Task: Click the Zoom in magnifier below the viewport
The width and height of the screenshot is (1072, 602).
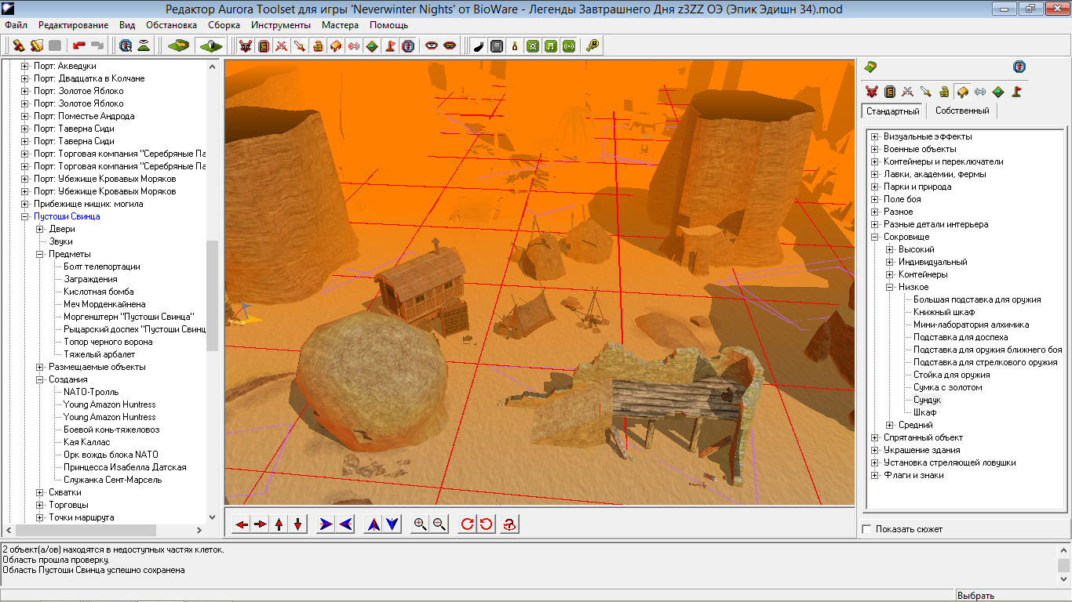Action: click(x=421, y=524)
